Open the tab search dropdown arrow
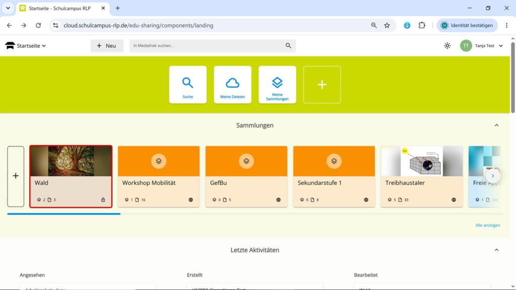 [x=8, y=8]
